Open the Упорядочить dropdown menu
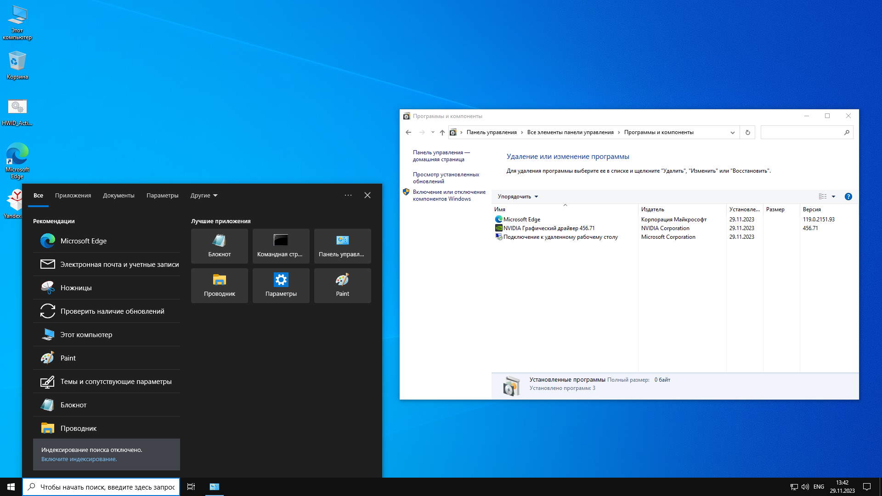 tap(518, 197)
